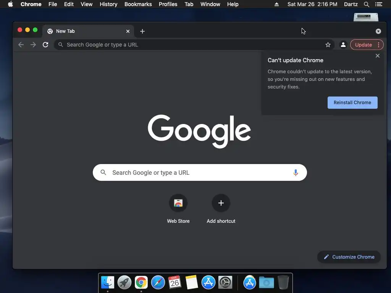The width and height of the screenshot is (391, 293).
Task: Open Launchpad rocket icon in Dock
Action: point(124,283)
